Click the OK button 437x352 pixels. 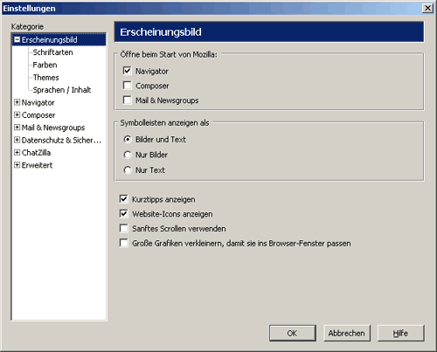[292, 333]
